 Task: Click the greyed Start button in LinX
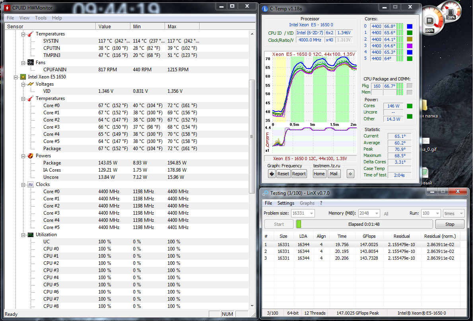pyautogui.click(x=279, y=224)
